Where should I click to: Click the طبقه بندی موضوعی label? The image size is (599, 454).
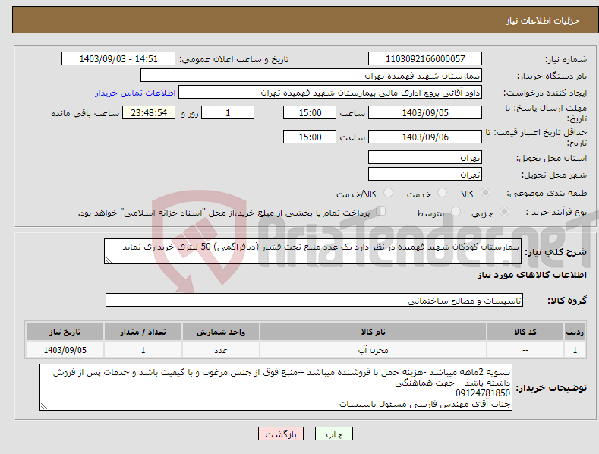tap(547, 194)
